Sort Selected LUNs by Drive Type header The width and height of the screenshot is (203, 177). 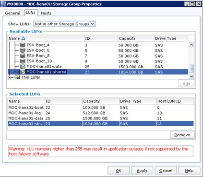pos(138,101)
